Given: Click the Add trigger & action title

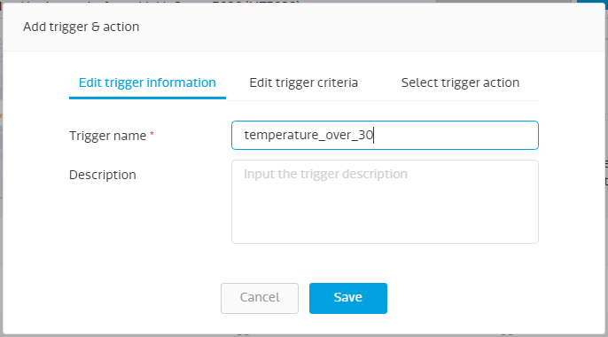Looking at the screenshot, I should 81,27.
